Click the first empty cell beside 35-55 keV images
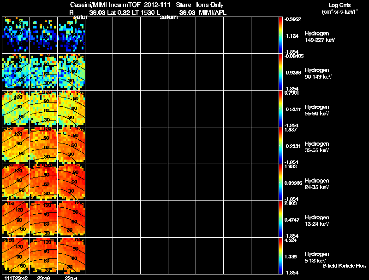Viewport: 369px width, 280px height. (x=99, y=145)
